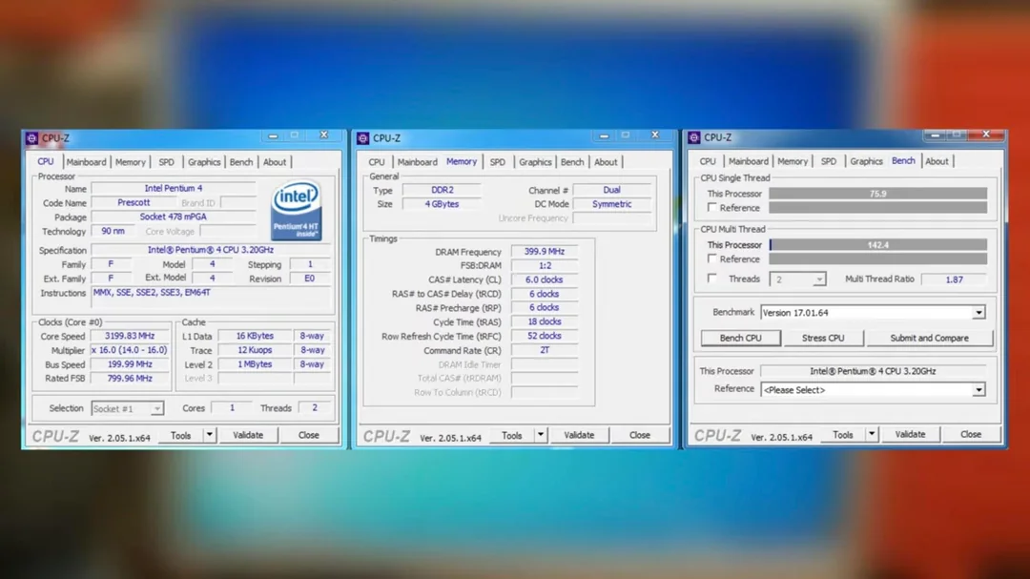
Task: Select Mainboard tab in Bench window
Action: [x=749, y=161]
